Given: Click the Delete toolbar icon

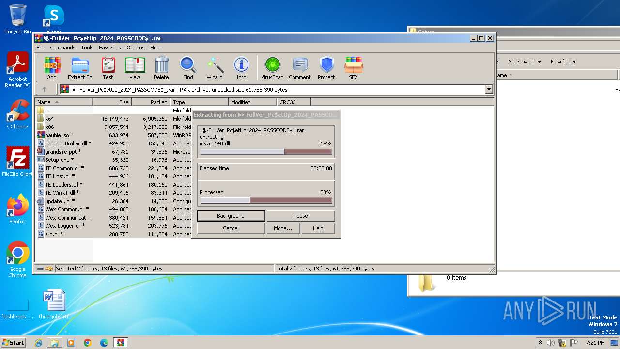Looking at the screenshot, I should pyautogui.click(x=161, y=68).
